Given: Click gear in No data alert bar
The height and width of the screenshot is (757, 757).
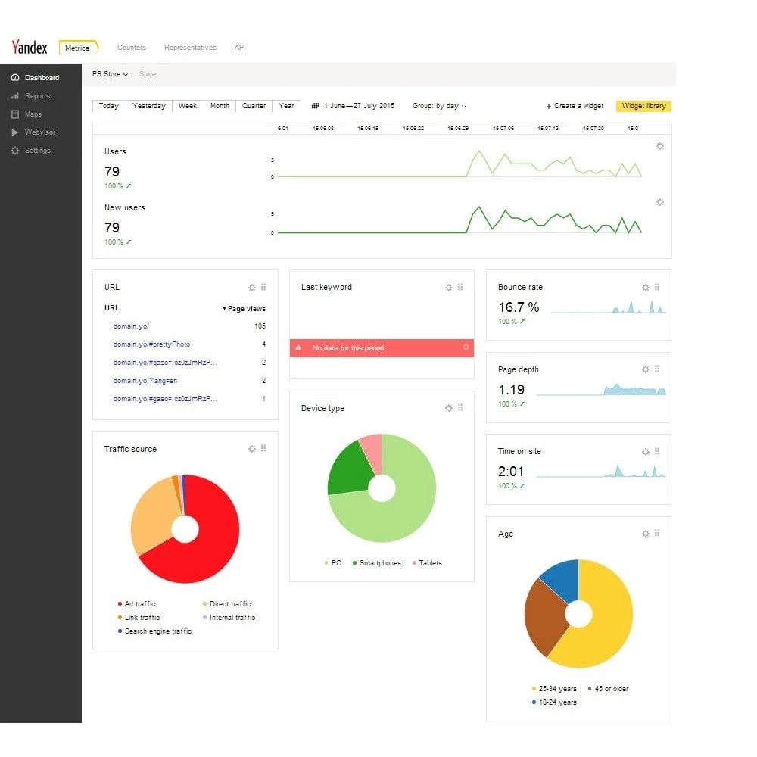Looking at the screenshot, I should click(x=466, y=347).
